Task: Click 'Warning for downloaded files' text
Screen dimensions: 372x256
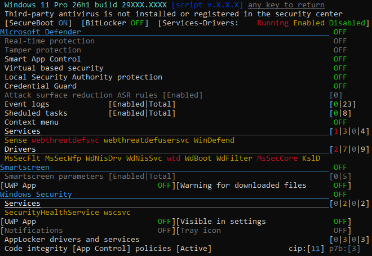Action: (x=243, y=186)
